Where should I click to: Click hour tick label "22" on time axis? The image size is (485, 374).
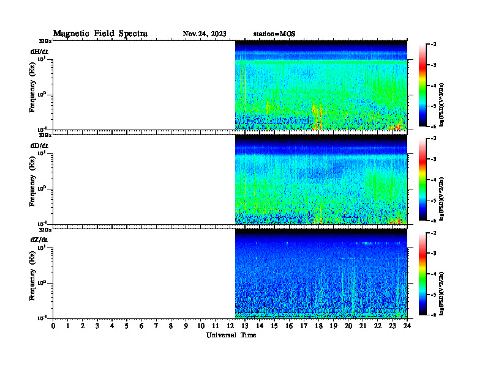(x=378, y=326)
